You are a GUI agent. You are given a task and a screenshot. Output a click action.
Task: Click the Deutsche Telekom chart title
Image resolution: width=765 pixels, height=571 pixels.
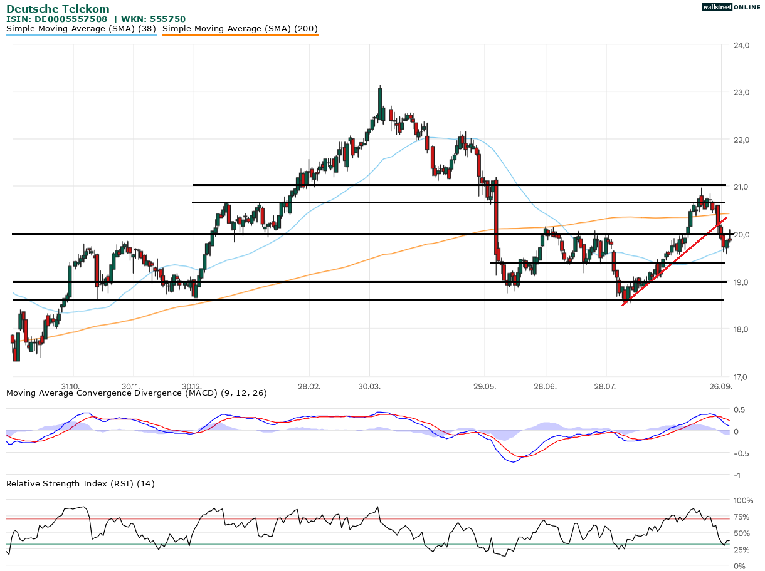[x=58, y=9]
